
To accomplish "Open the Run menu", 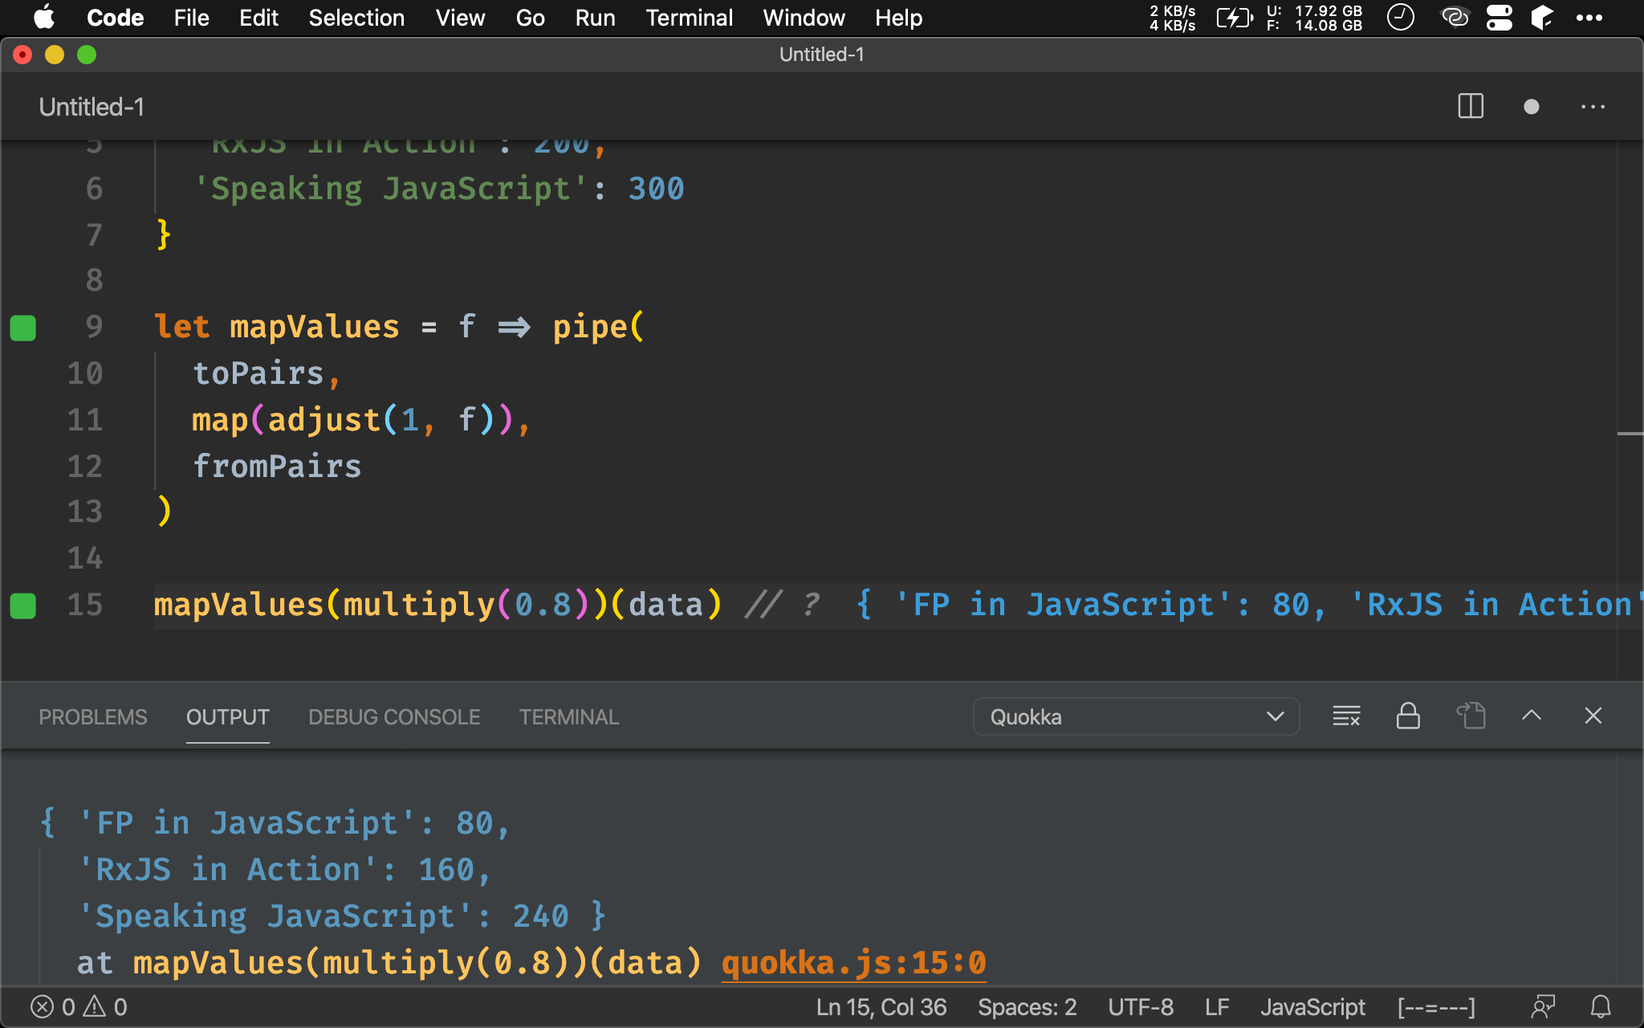I will coord(595,18).
